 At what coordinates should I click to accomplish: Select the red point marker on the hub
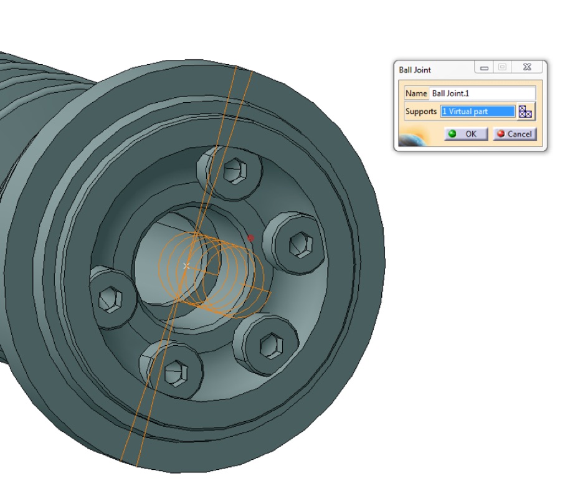pos(251,238)
